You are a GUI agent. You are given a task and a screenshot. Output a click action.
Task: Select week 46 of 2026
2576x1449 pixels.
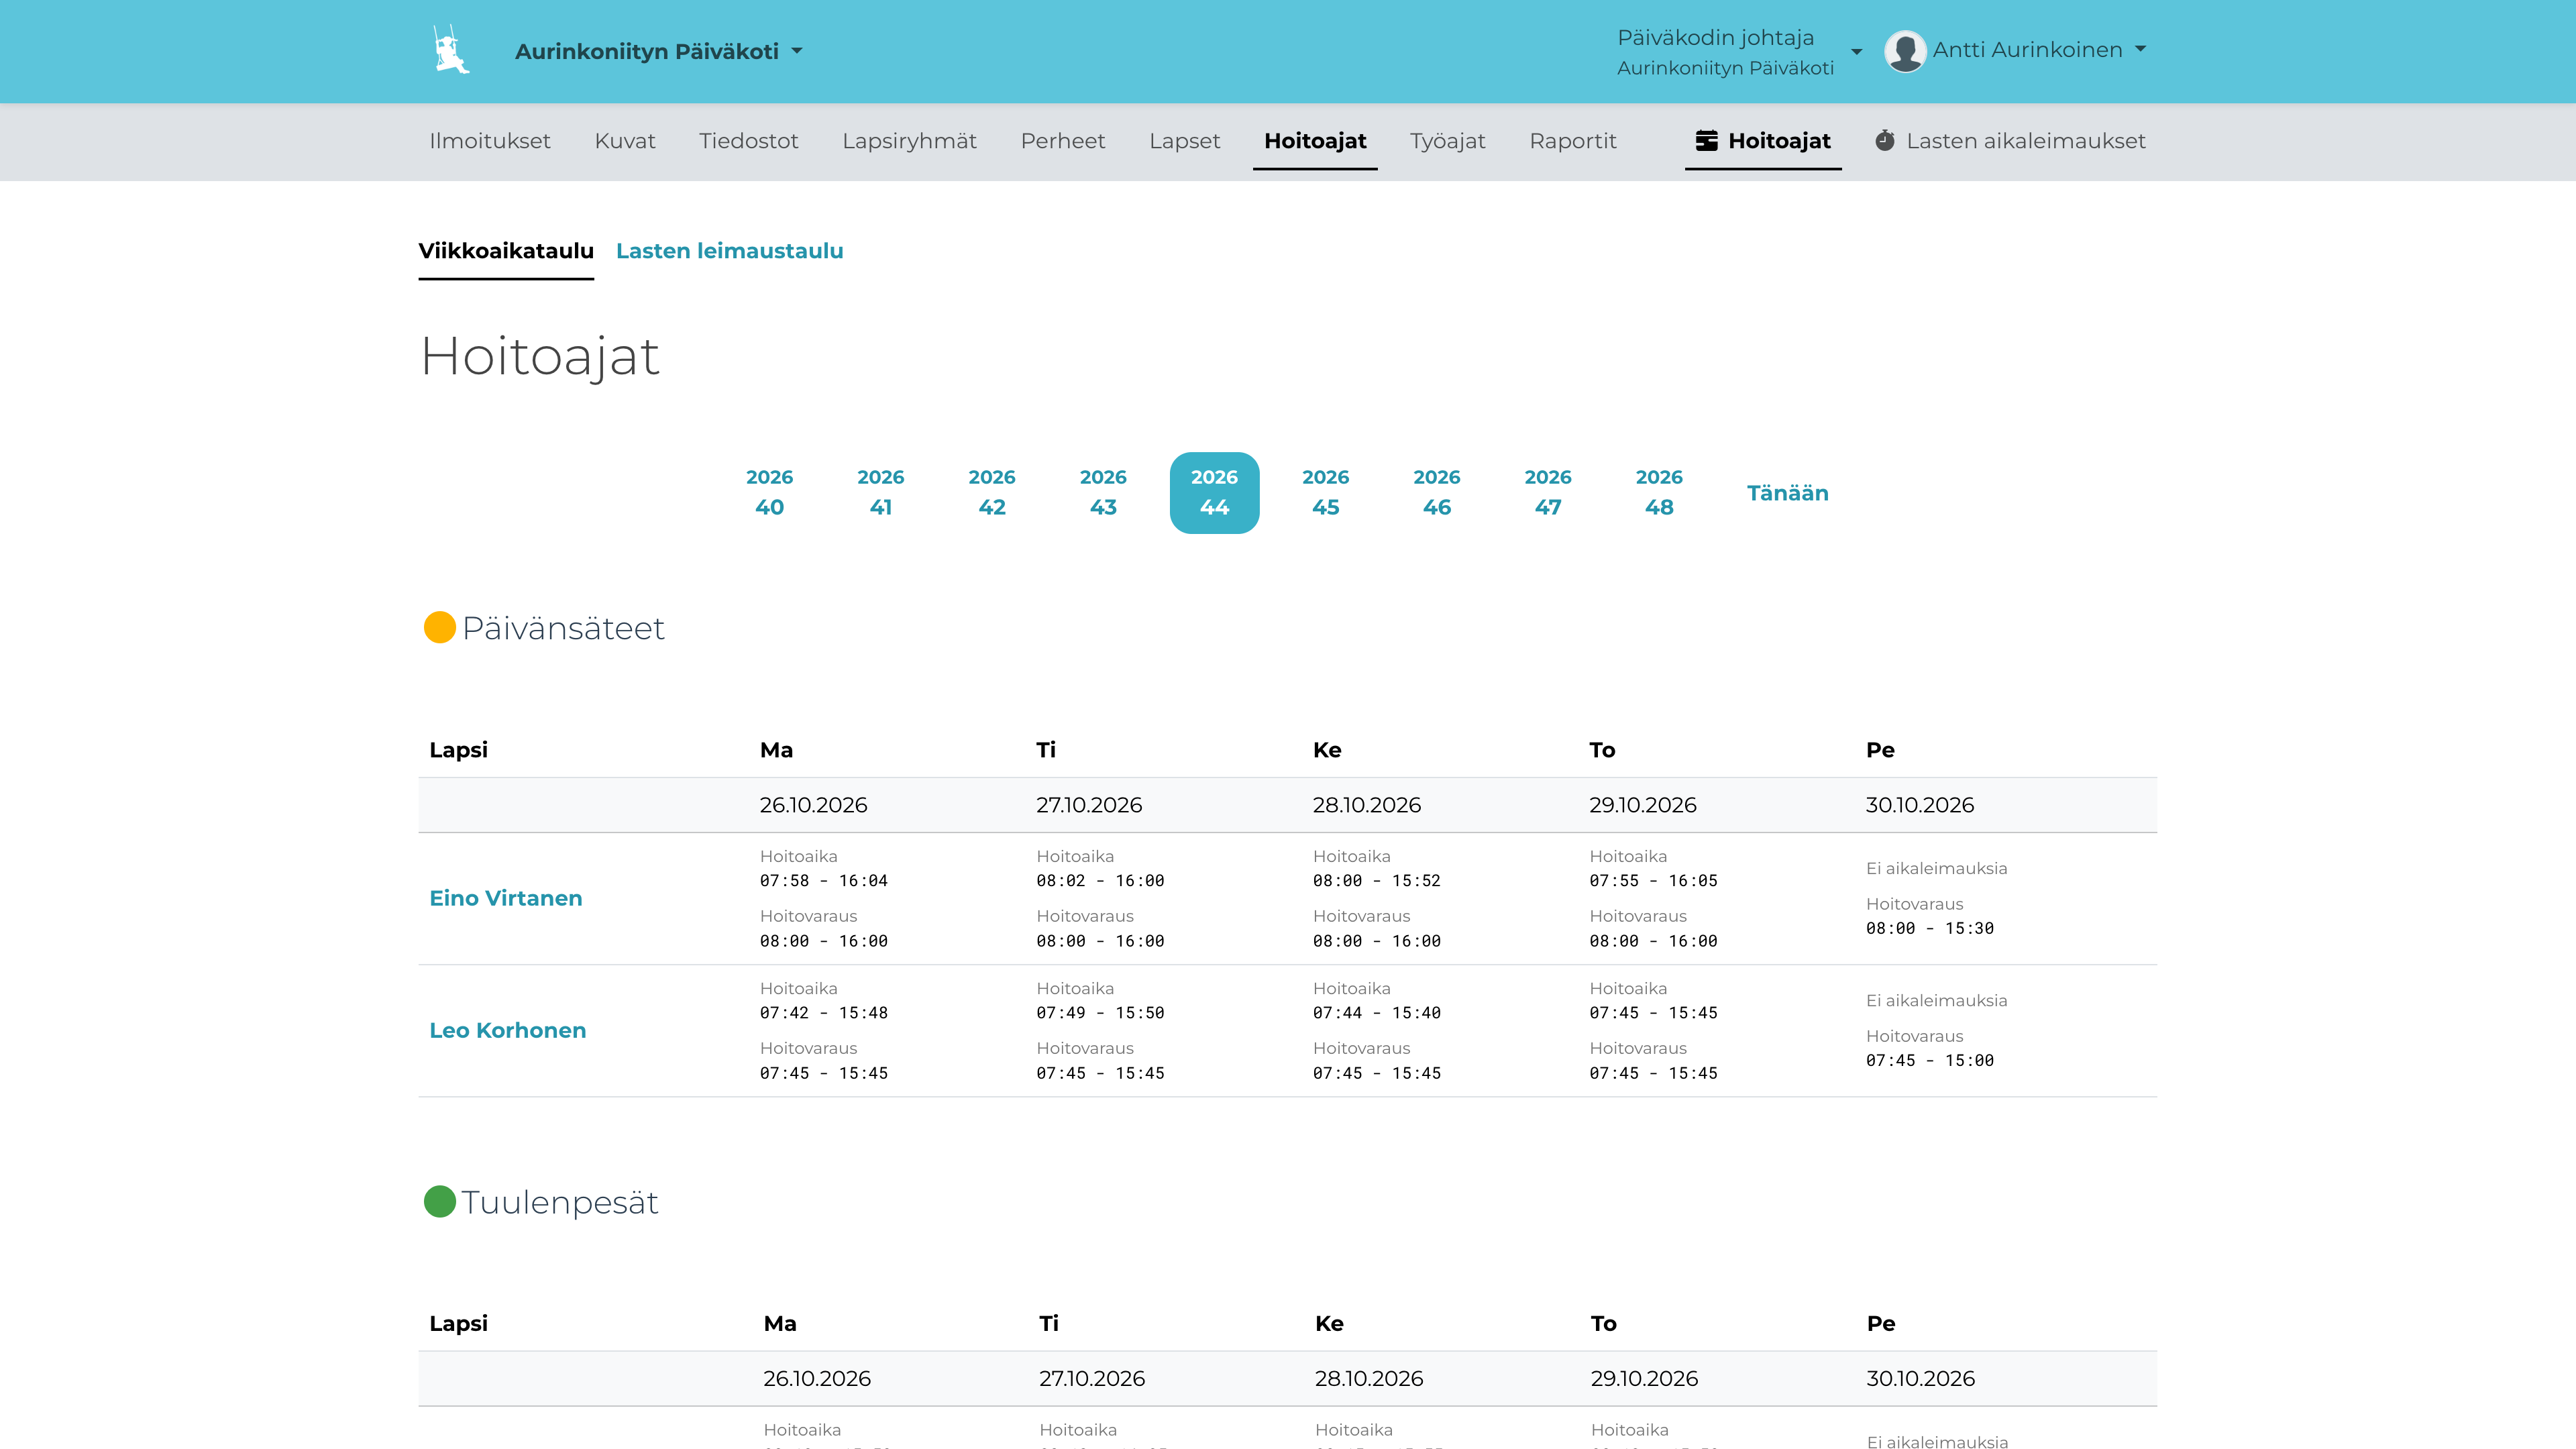coord(1436,492)
